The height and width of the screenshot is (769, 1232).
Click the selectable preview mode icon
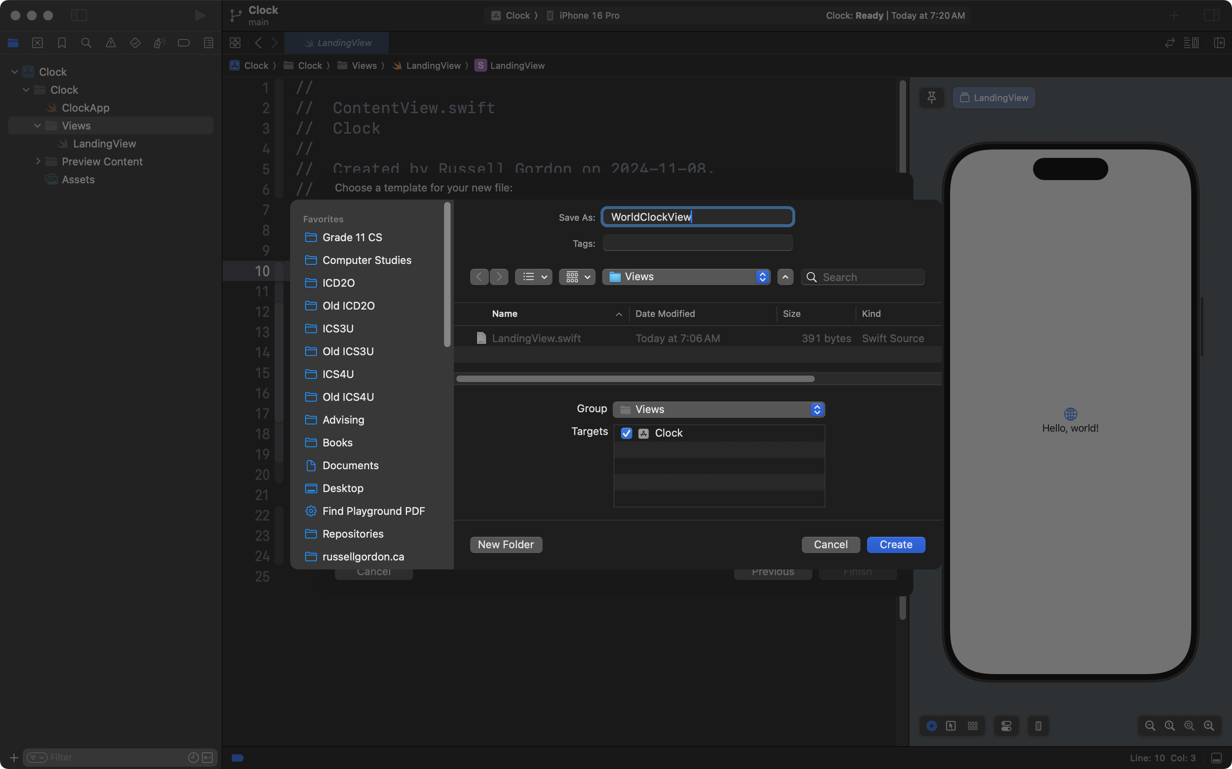tap(951, 726)
